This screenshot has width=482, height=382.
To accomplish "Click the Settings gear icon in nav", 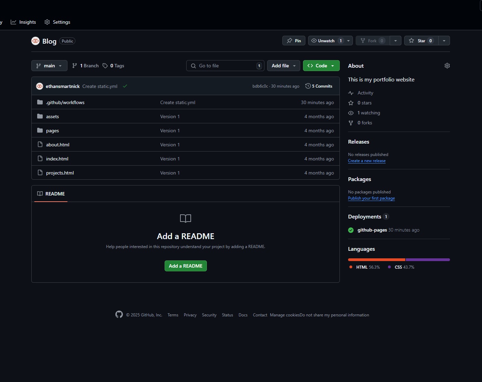I will (47, 22).
